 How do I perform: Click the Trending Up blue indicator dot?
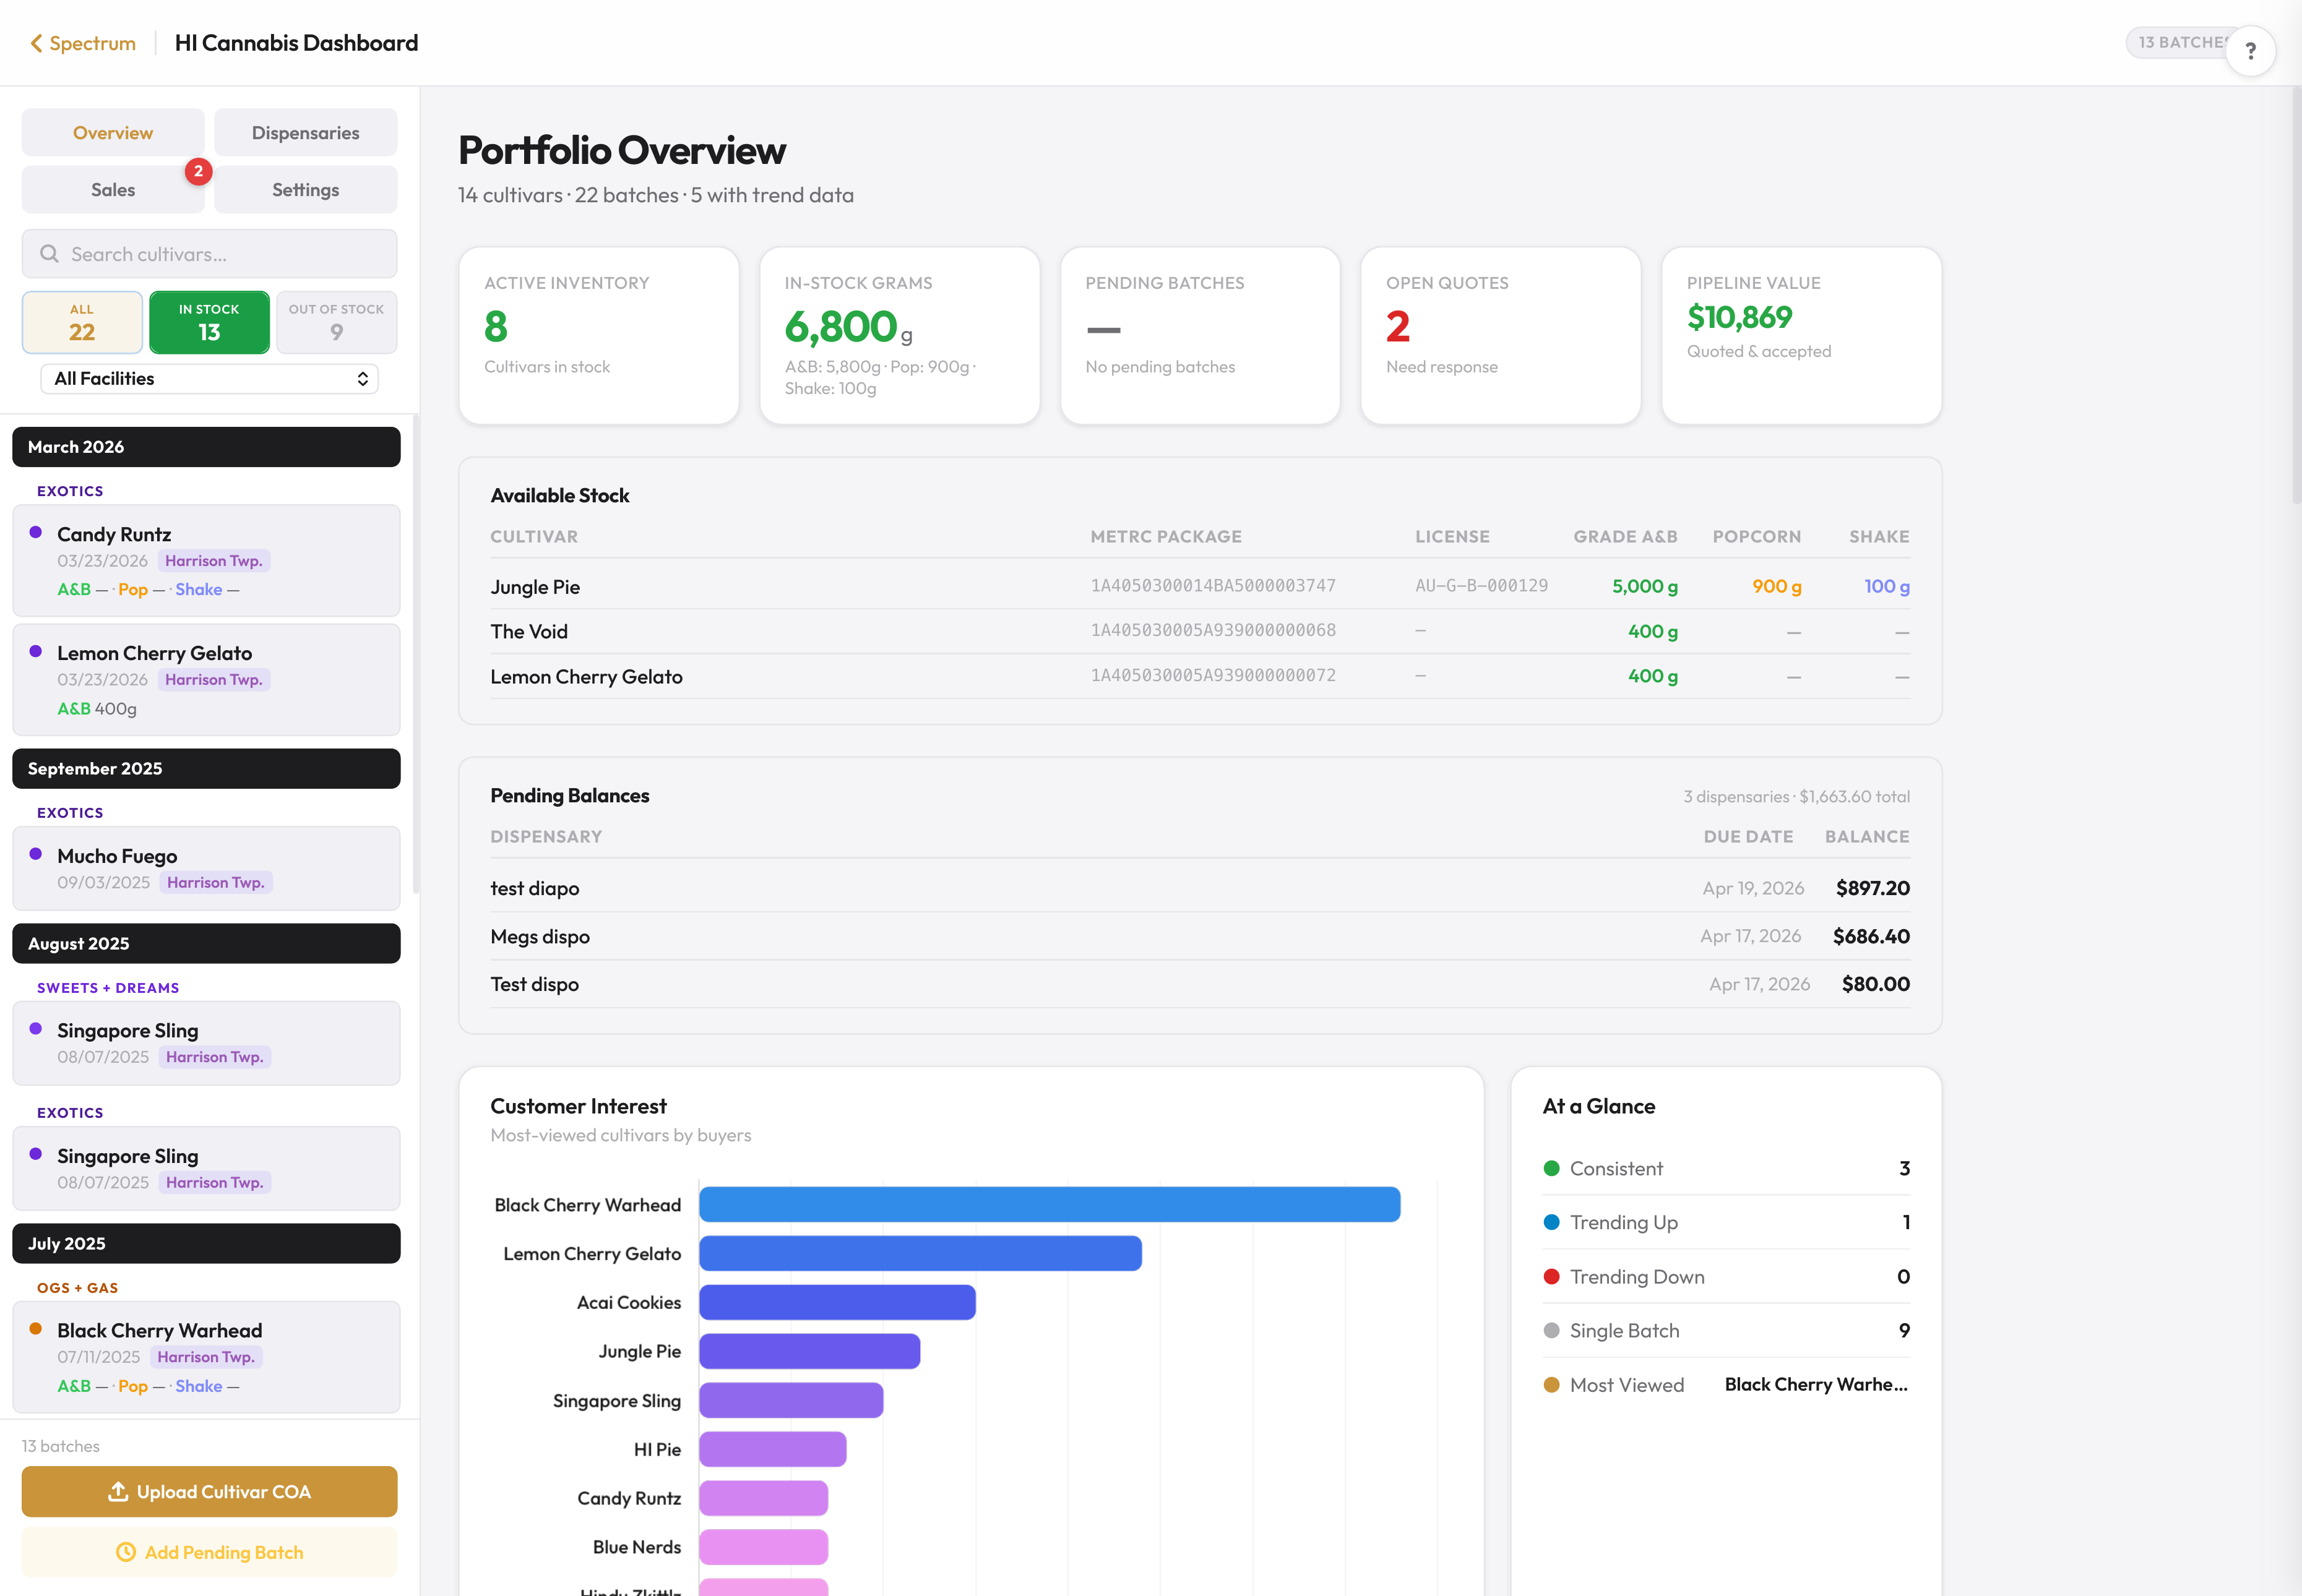[1551, 1222]
